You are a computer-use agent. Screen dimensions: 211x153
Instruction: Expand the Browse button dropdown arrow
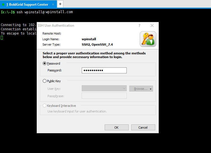pyautogui.click(x=151, y=89)
